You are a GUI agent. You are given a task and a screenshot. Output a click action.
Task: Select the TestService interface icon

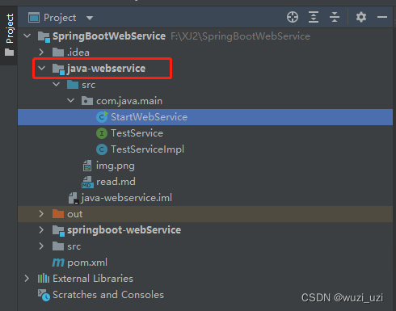point(102,133)
